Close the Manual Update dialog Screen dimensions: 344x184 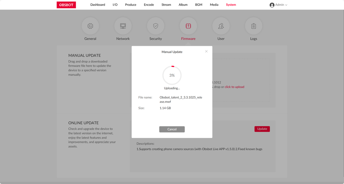pyautogui.click(x=206, y=51)
